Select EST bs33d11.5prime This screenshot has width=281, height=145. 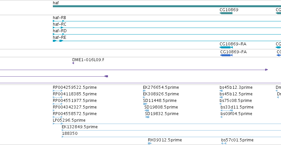237,107
